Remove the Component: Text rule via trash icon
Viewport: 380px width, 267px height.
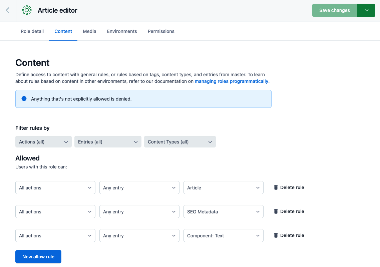276,235
